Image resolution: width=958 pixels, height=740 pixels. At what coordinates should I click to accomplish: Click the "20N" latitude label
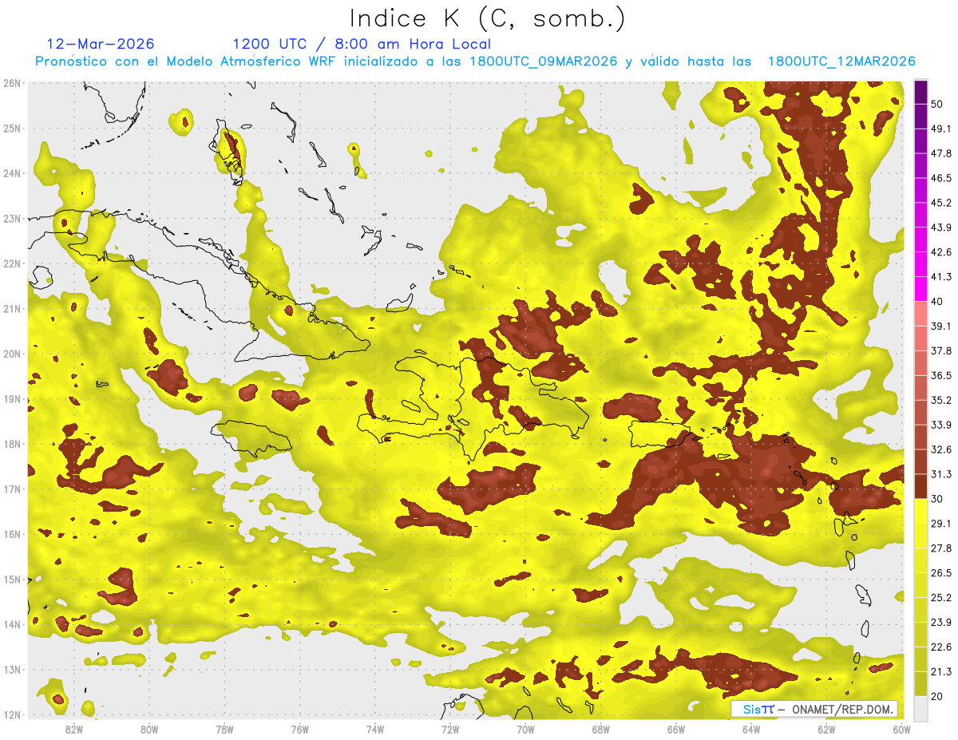[x=13, y=354]
